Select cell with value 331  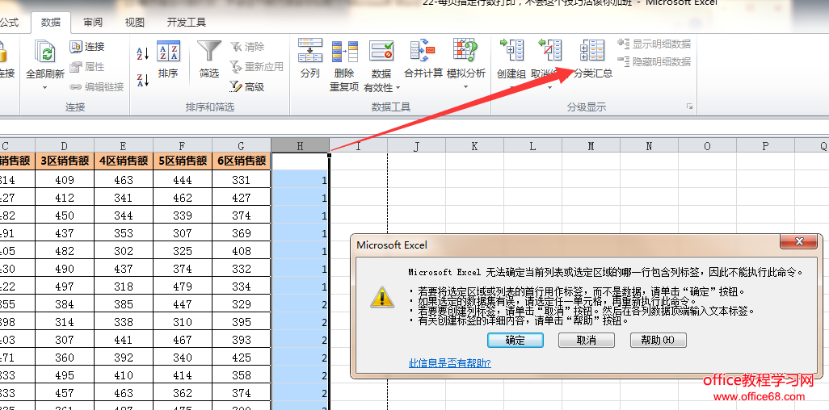242,180
